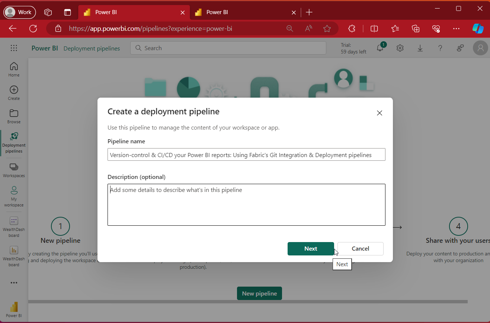Open the notifications bell
The width and height of the screenshot is (490, 323).
click(380, 48)
